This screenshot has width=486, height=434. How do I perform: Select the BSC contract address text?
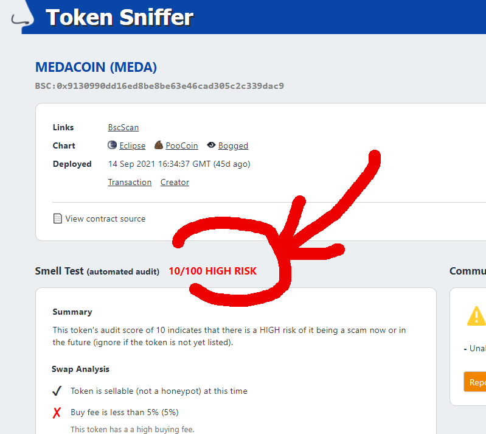pos(159,86)
